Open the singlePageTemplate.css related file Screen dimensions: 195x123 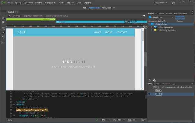[x=33, y=15]
